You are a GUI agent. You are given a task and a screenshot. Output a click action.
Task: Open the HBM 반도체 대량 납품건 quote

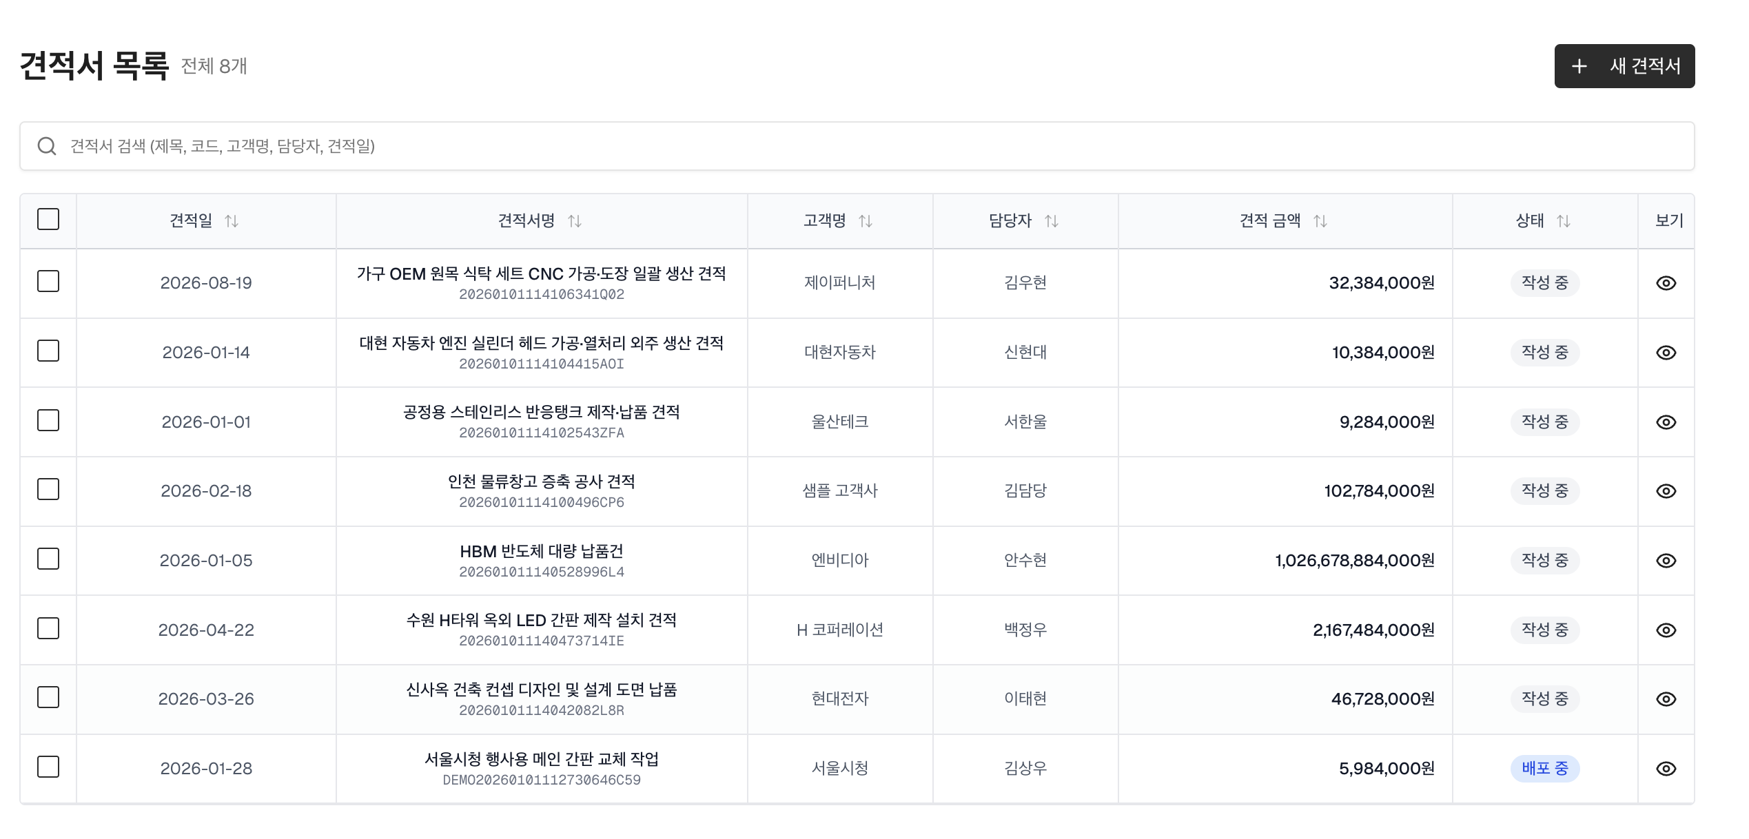541,552
